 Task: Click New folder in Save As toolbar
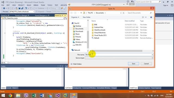(86, 17)
